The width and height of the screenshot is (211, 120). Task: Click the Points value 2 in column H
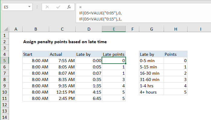(x=176, y=73)
